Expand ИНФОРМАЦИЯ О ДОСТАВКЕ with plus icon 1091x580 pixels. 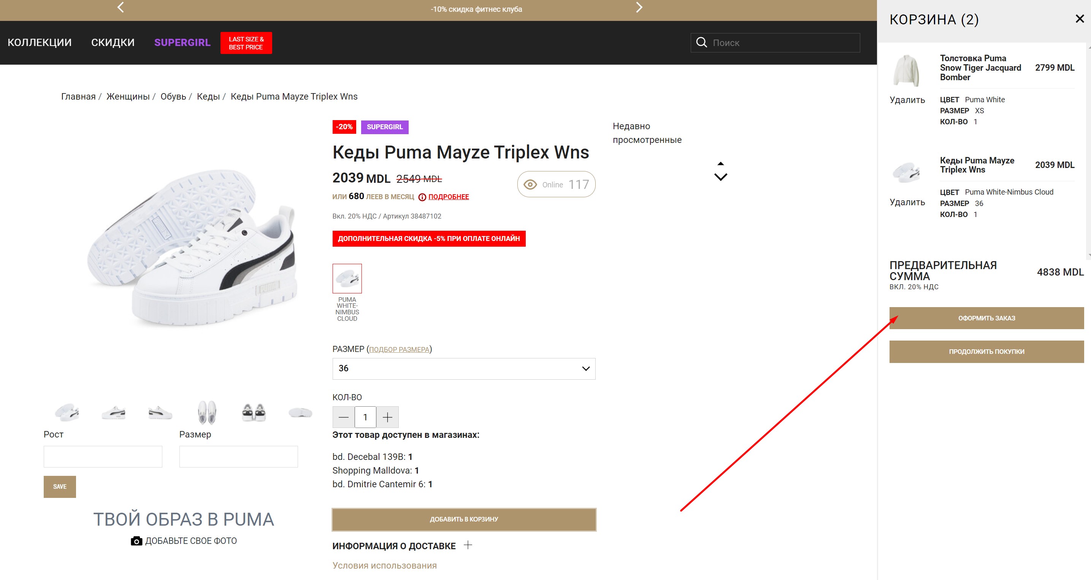tap(468, 545)
